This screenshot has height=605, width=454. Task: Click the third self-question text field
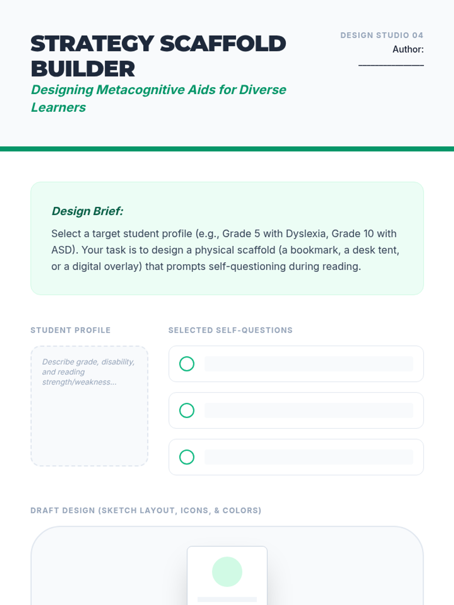click(308, 457)
